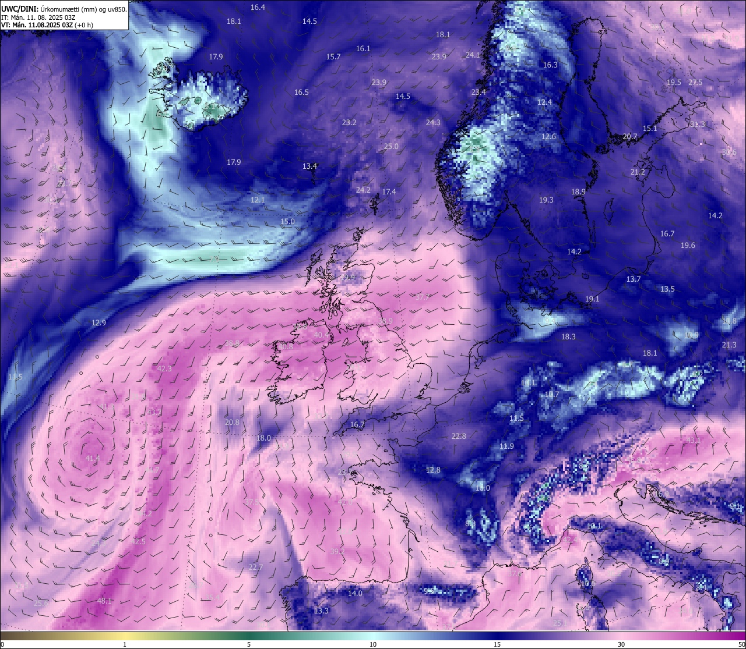746x649 pixels.
Task: Click the 12.4 value over Scandinavia
Action: pos(544,102)
